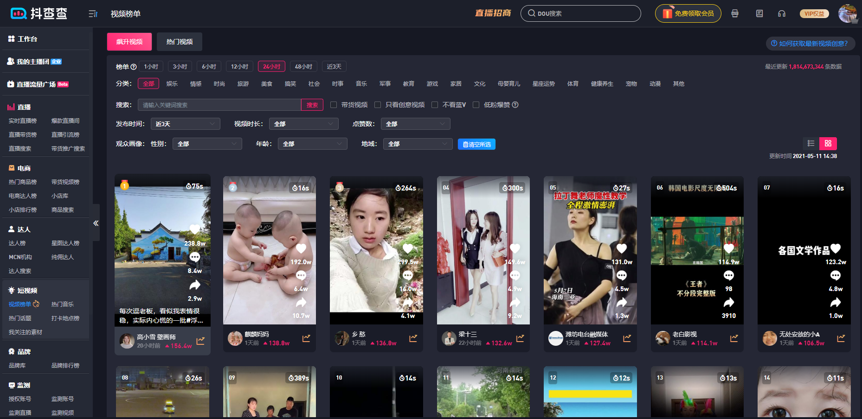Open the 地域 dropdown
This screenshot has width=862, height=419.
418,144
